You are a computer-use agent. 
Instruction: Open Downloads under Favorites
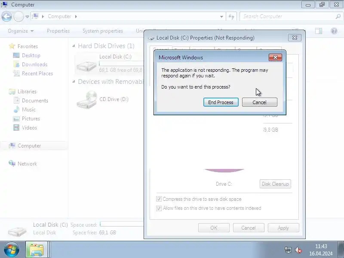pos(35,64)
